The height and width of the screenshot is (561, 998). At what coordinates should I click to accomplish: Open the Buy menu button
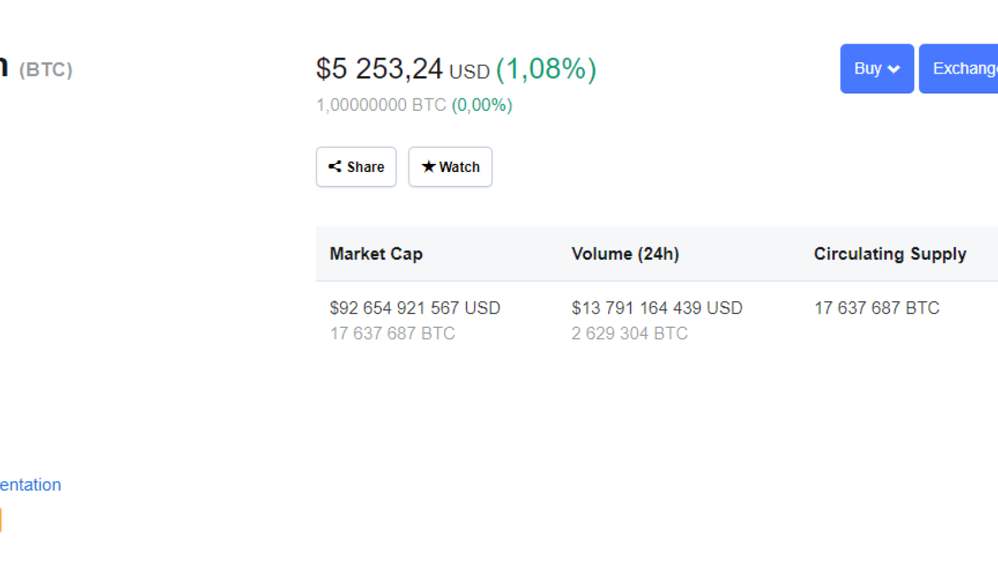pyautogui.click(x=877, y=69)
